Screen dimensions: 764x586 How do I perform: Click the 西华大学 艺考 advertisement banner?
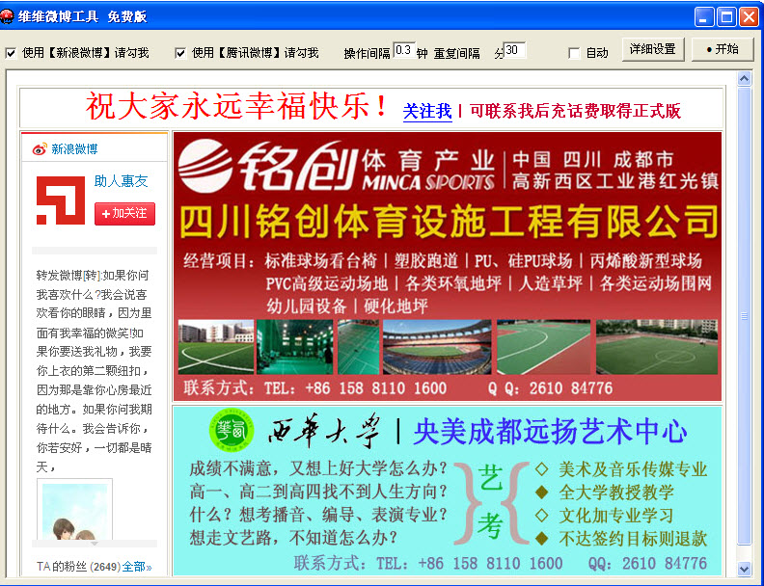coord(448,491)
